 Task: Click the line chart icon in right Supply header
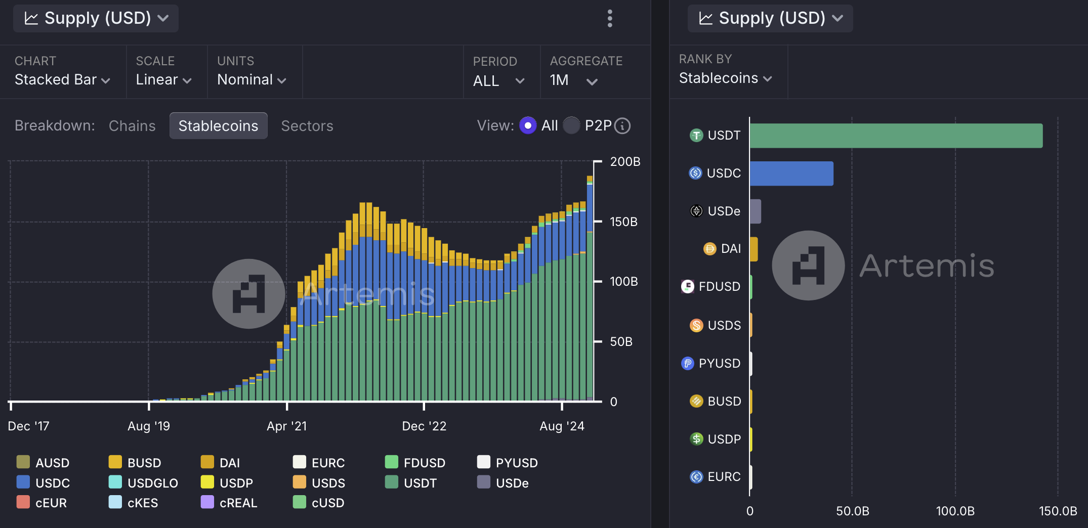706,19
